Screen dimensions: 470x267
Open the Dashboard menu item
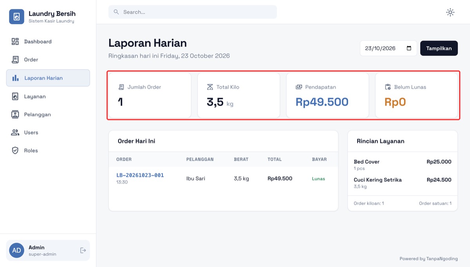48,41
